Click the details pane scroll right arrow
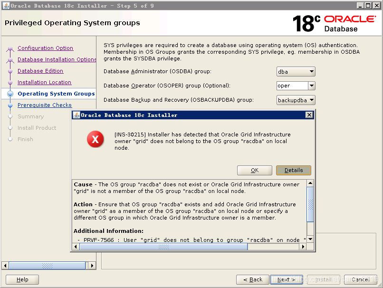 pyautogui.click(x=303, y=247)
